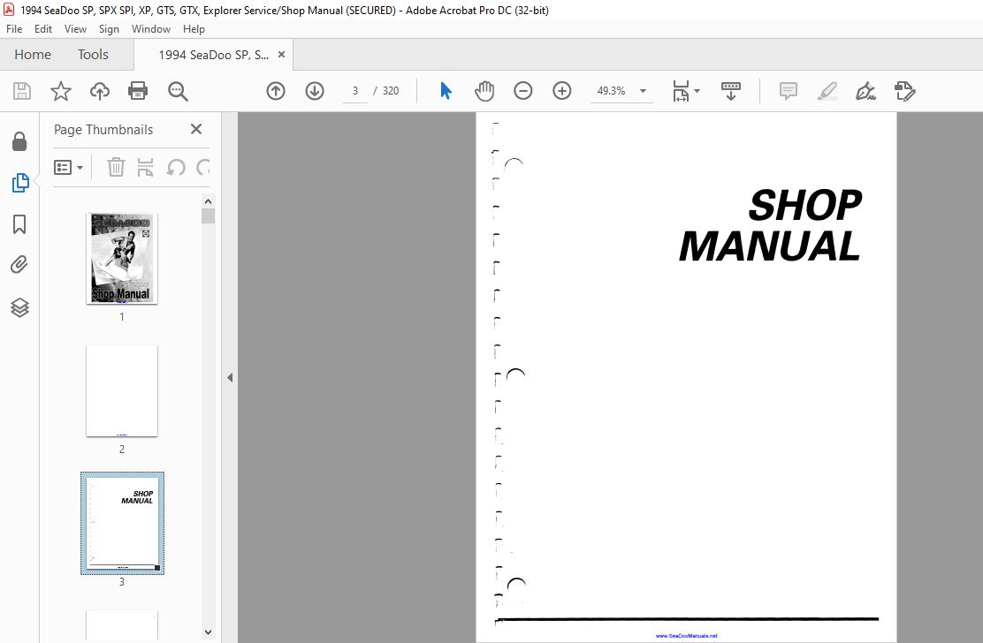Select the Highlight text tool
The height and width of the screenshot is (643, 983).
pyautogui.click(x=827, y=91)
